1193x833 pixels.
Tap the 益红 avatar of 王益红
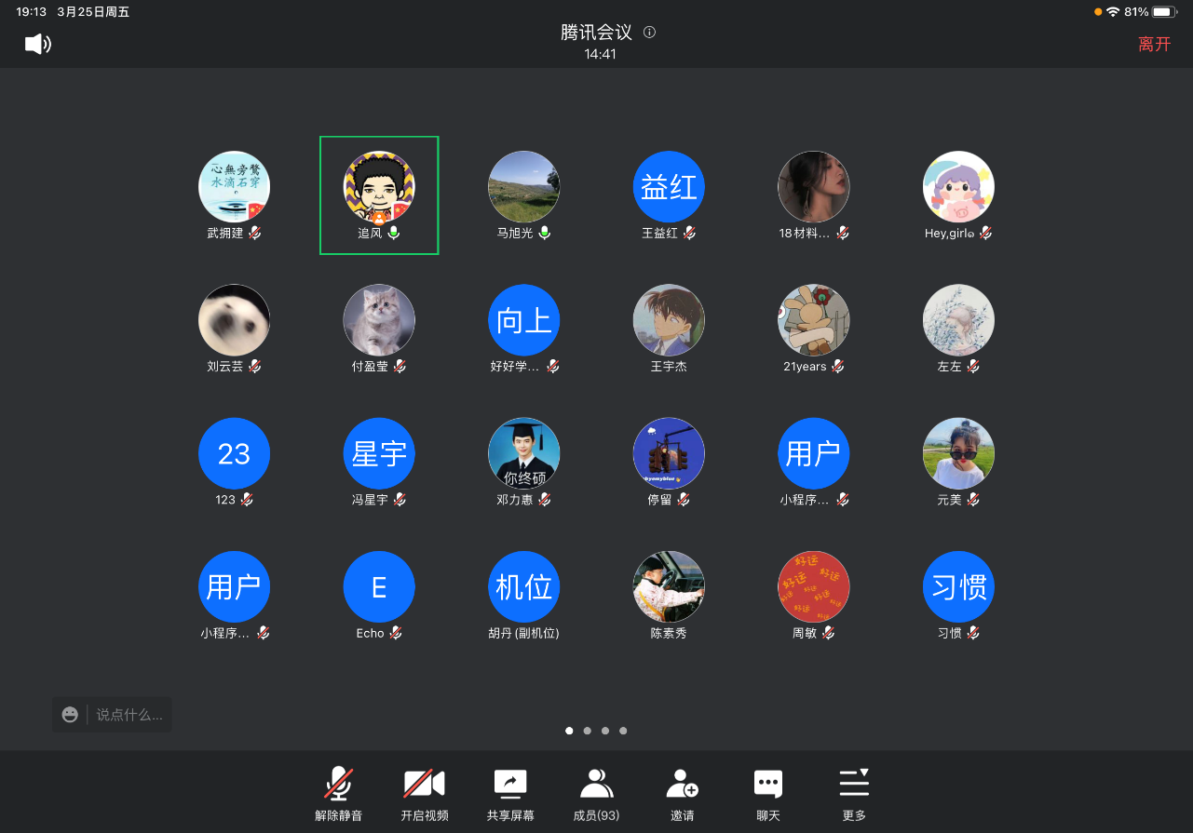(669, 187)
